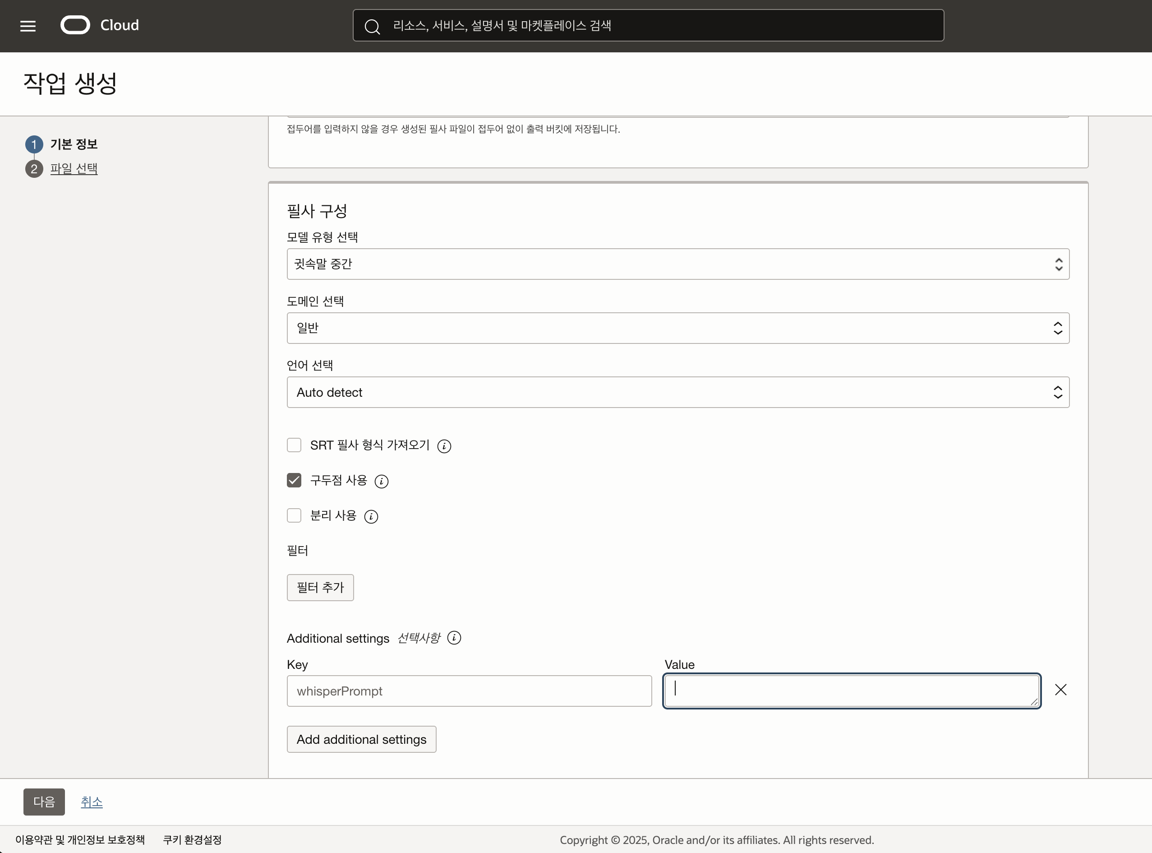
Task: Click Add additional settings button
Action: (361, 739)
